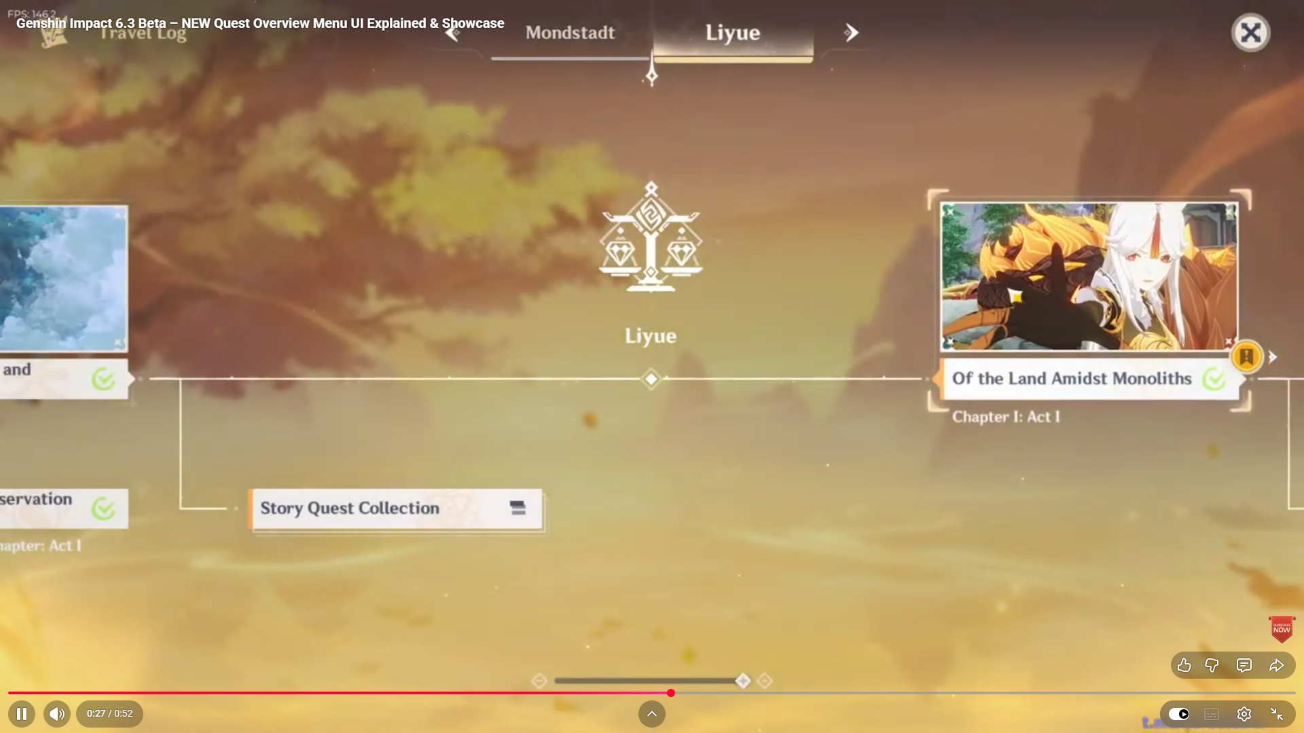Screen dimensions: 1304x733
Task: Mute the video volume
Action: coord(57,714)
